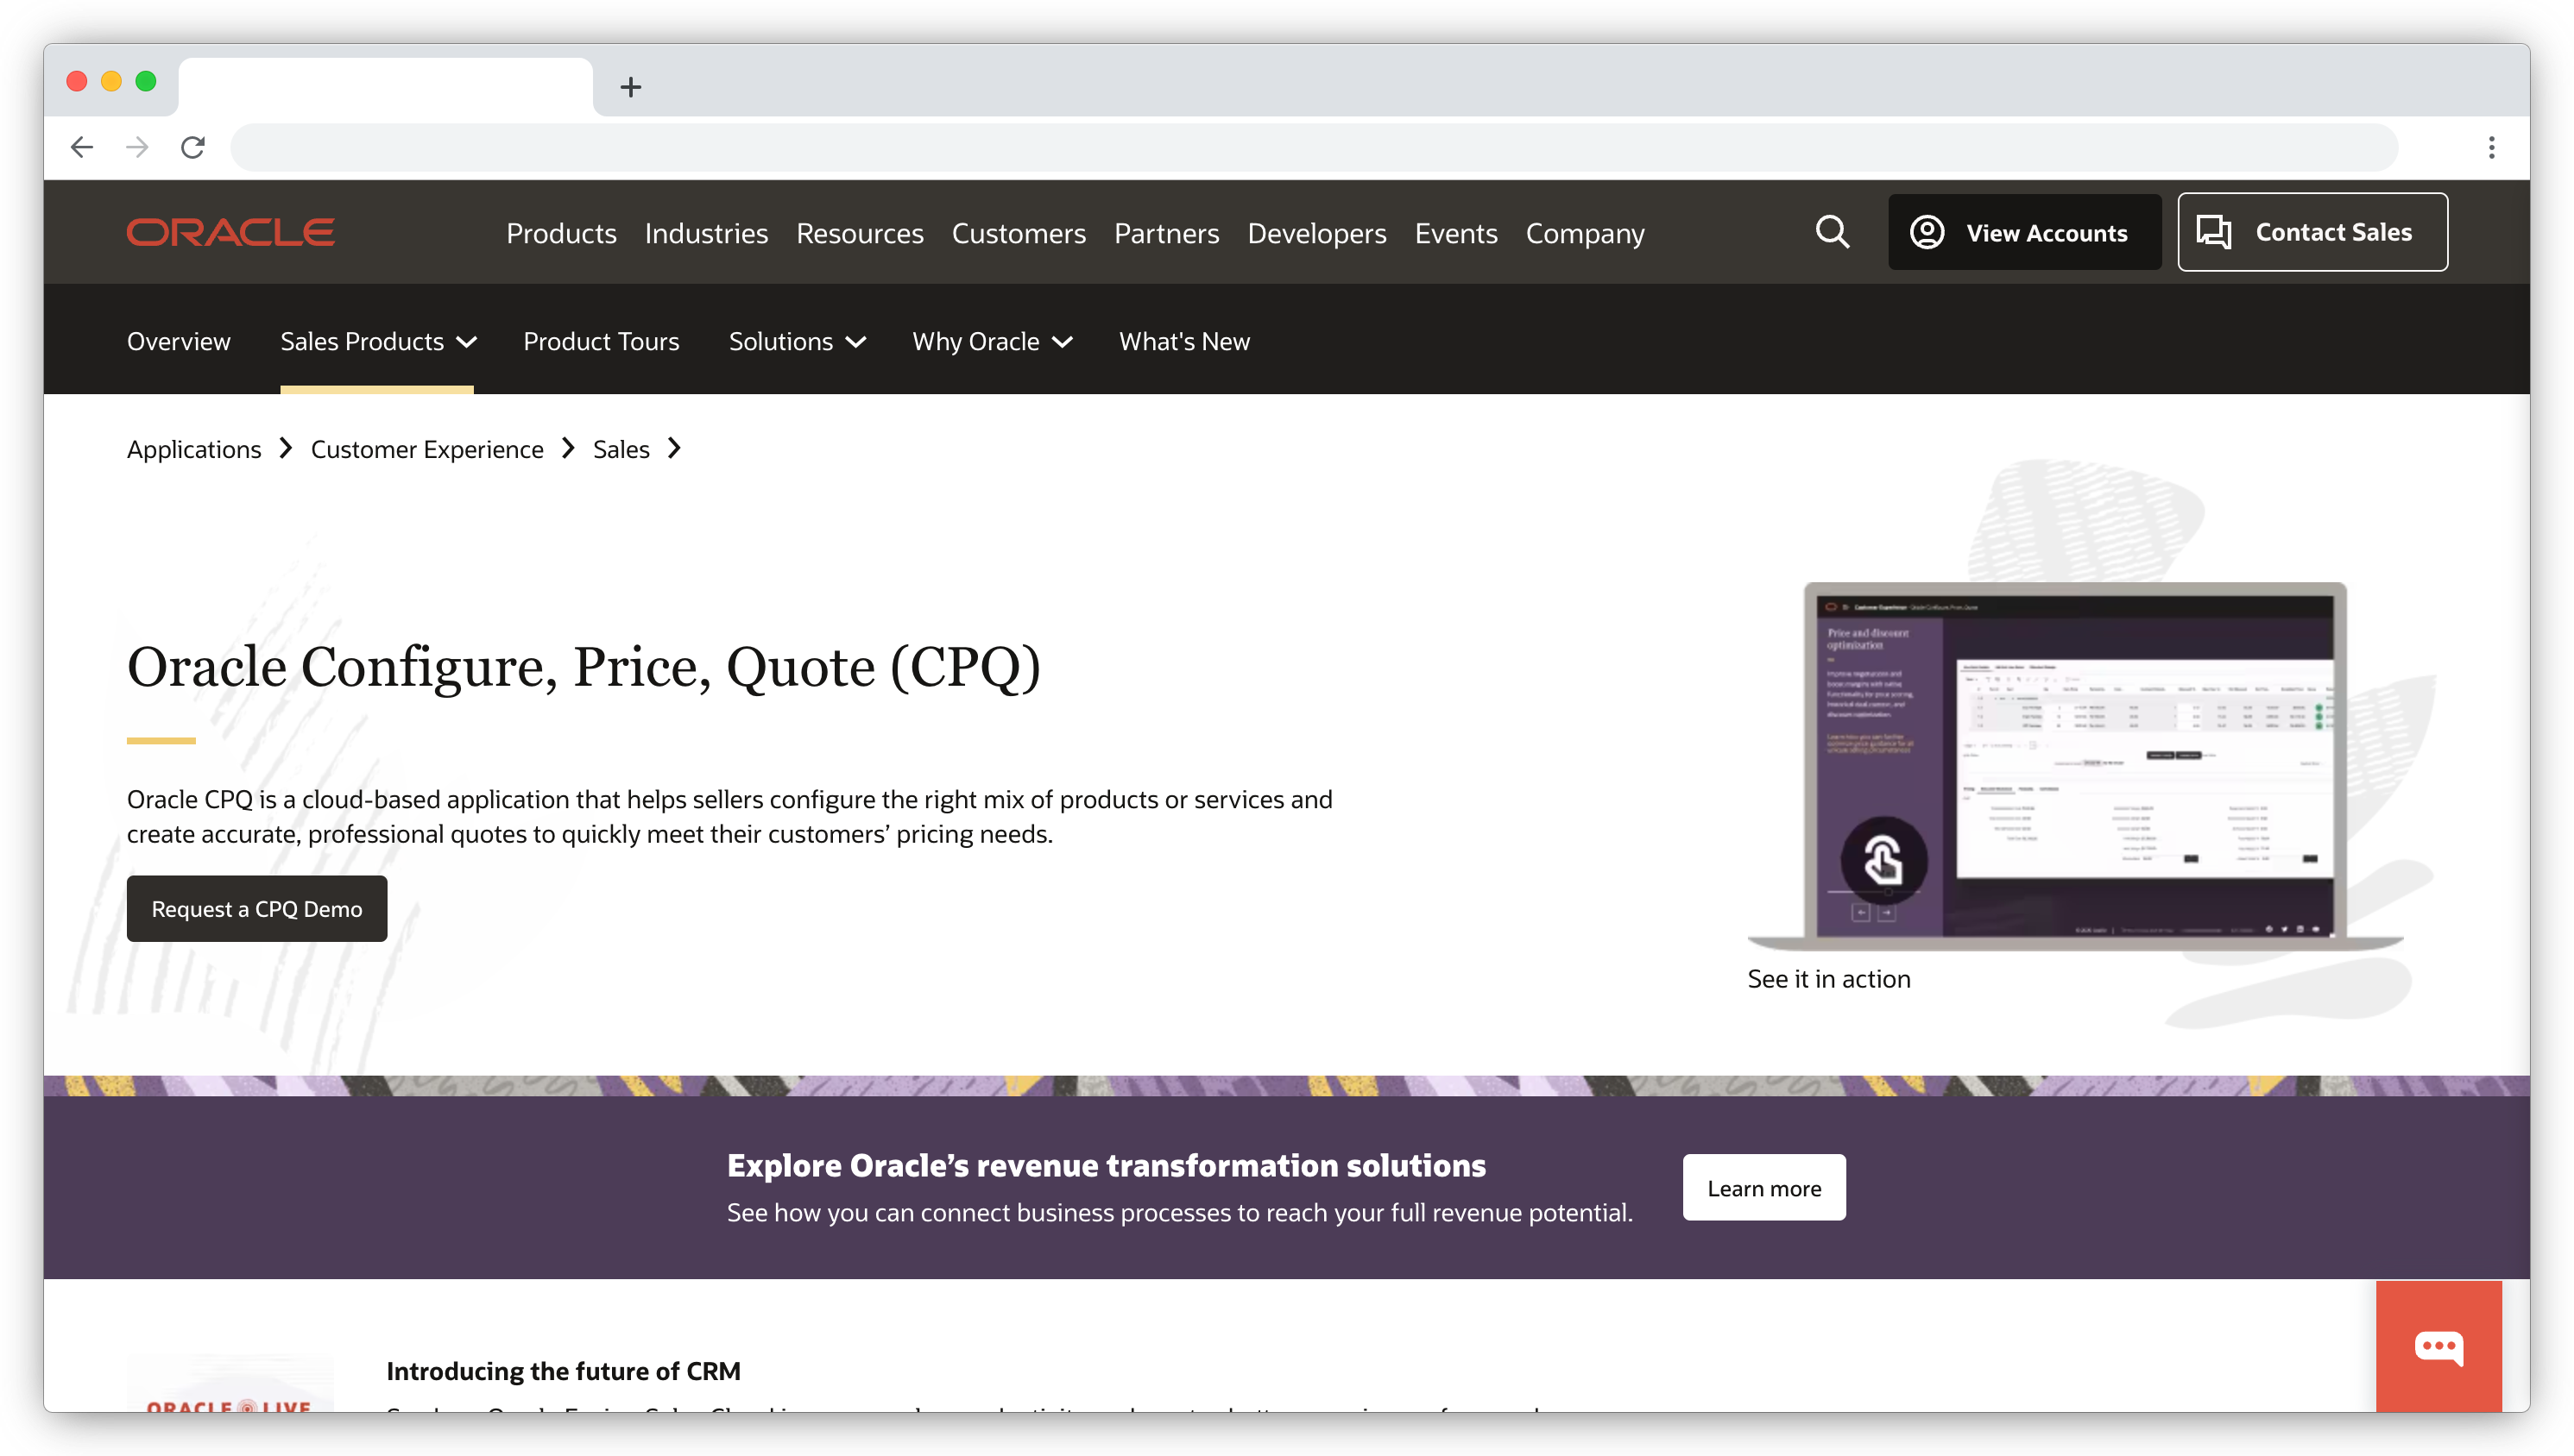2574x1456 pixels.
Task: Open a new browser tab with plus icon
Action: pyautogui.click(x=630, y=87)
